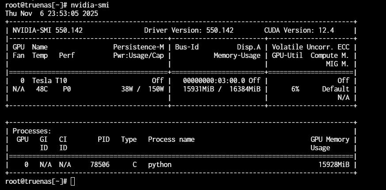
Task: Click the power usage '38W'
Action: (x=127, y=89)
